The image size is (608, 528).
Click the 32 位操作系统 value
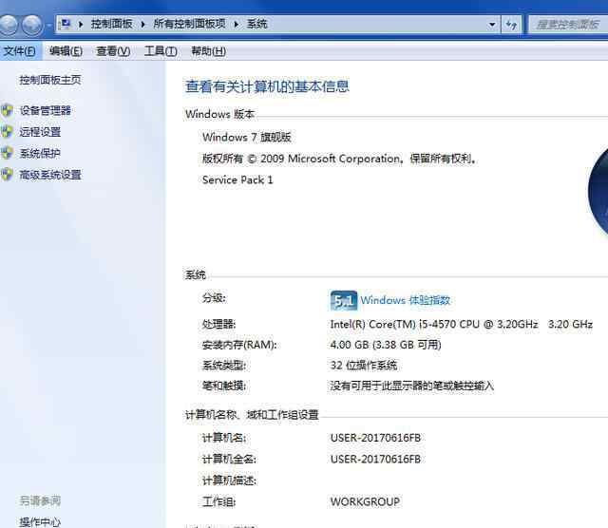click(363, 366)
